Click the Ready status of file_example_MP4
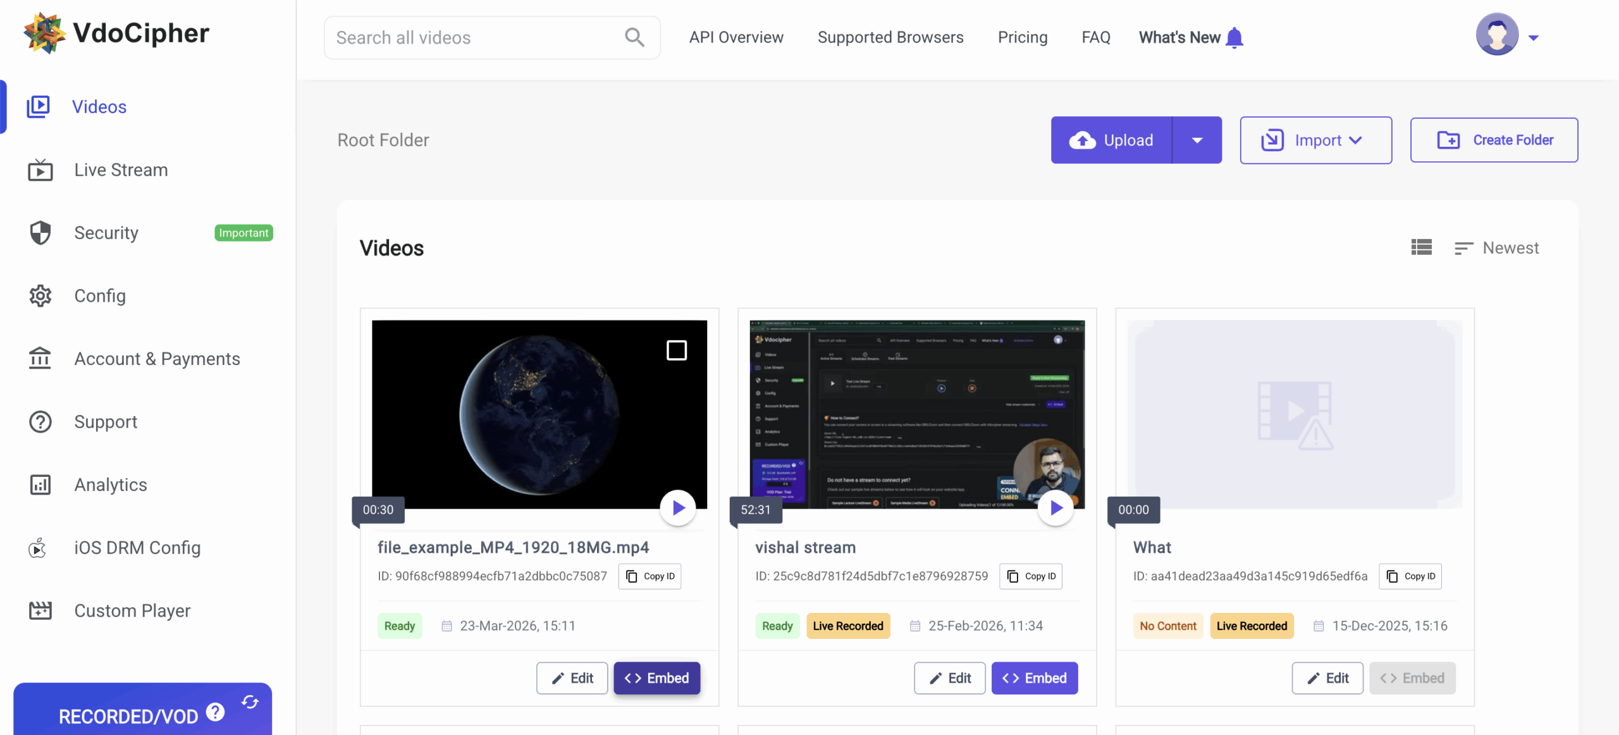Screen dimensions: 1619x735 coord(400,626)
